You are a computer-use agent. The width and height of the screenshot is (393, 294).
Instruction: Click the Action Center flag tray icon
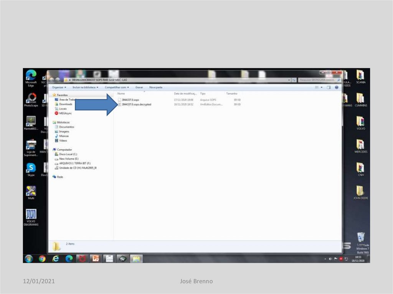click(x=335, y=259)
